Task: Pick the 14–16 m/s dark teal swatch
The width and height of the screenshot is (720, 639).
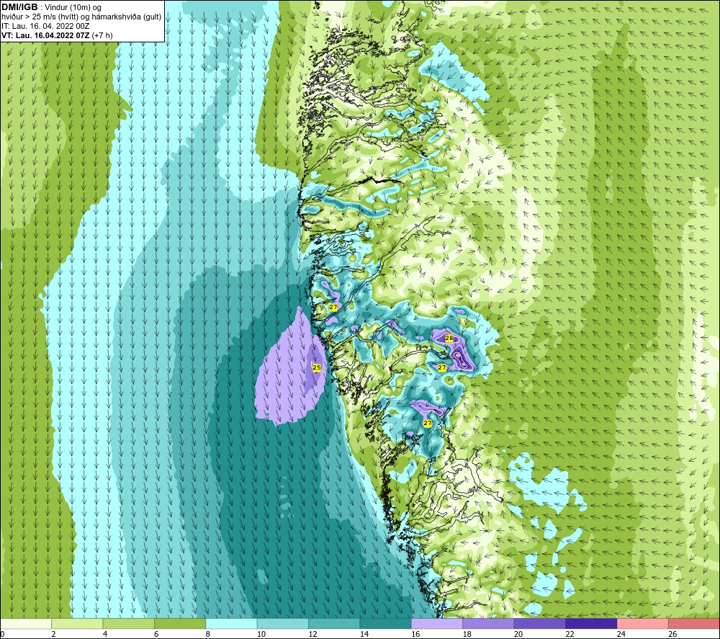Action: pos(386,623)
